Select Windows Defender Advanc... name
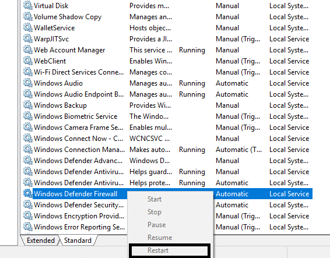This screenshot has height=258, width=330. point(78,161)
